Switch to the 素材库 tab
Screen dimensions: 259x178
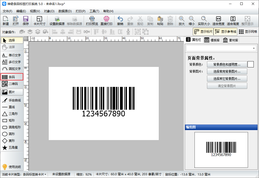tap(230, 40)
